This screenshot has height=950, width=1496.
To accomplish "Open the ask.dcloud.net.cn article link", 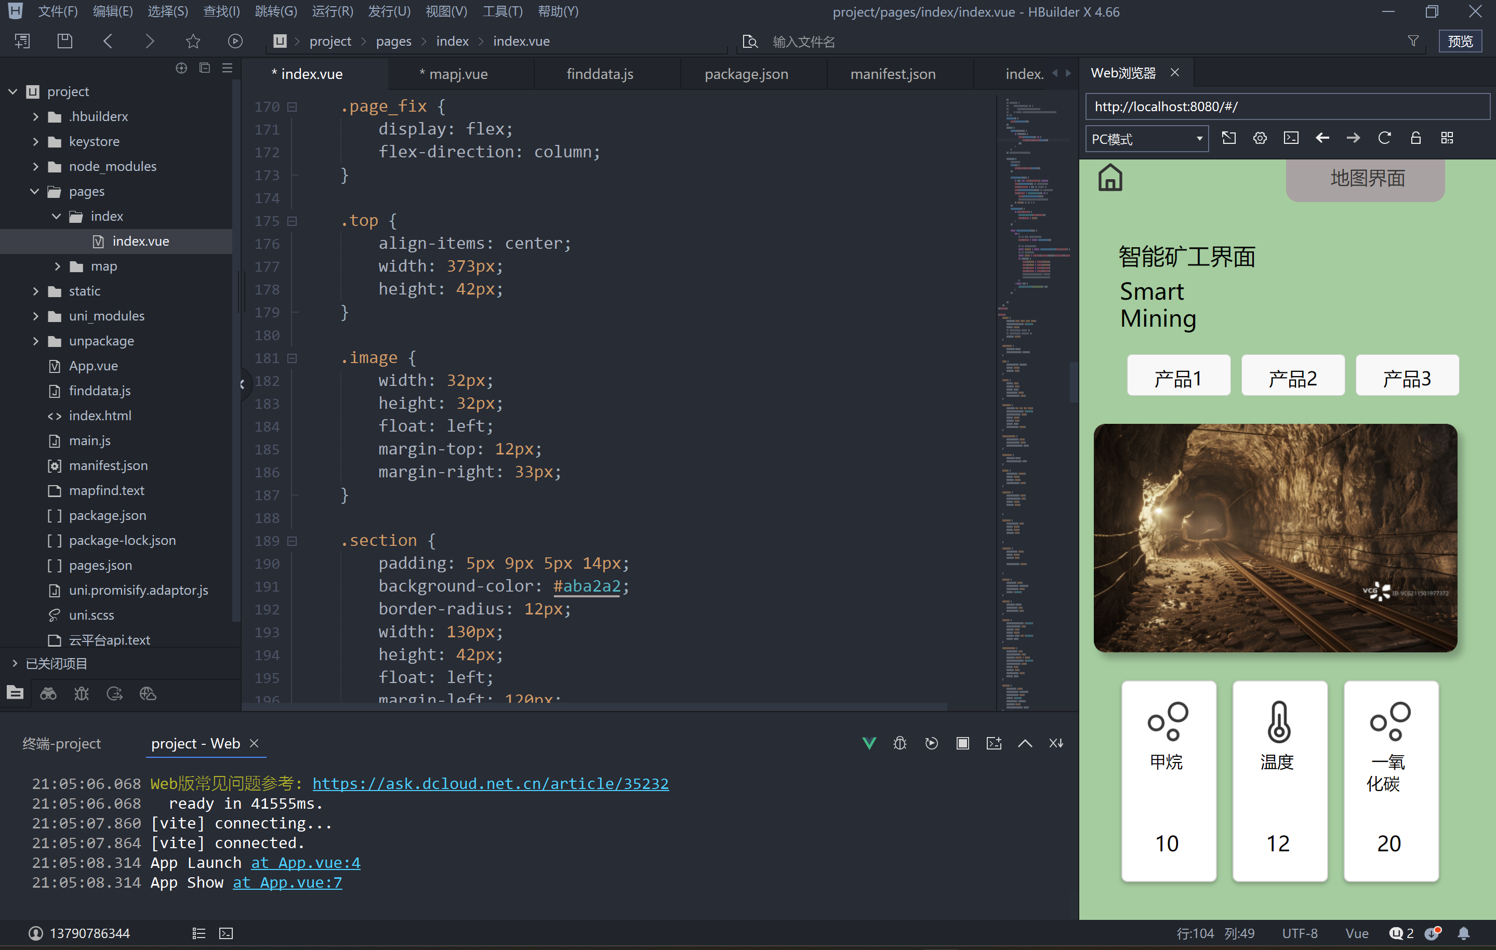I will 490,783.
